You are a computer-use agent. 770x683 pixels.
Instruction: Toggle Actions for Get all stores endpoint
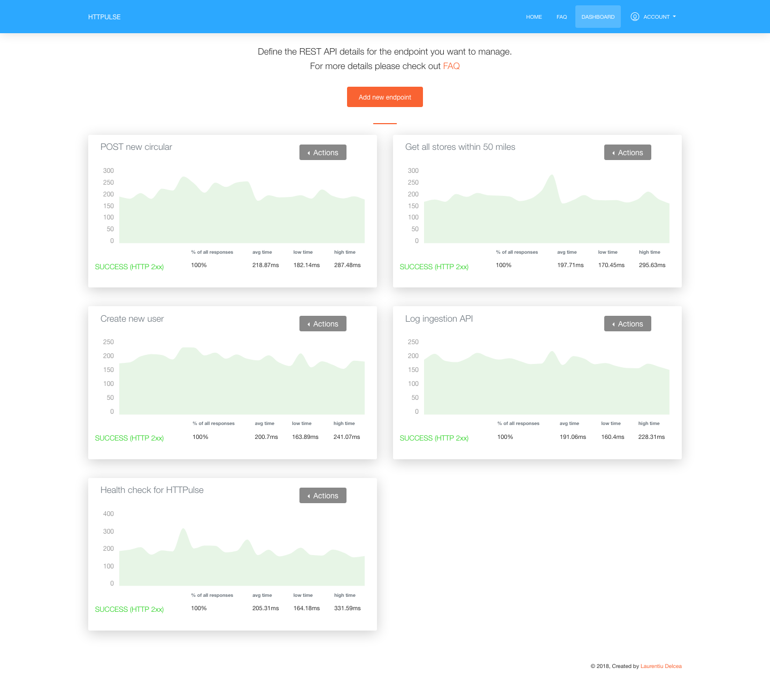point(627,152)
